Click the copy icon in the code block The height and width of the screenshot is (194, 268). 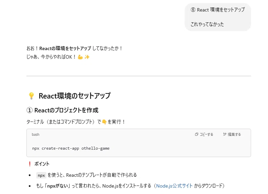point(197,134)
